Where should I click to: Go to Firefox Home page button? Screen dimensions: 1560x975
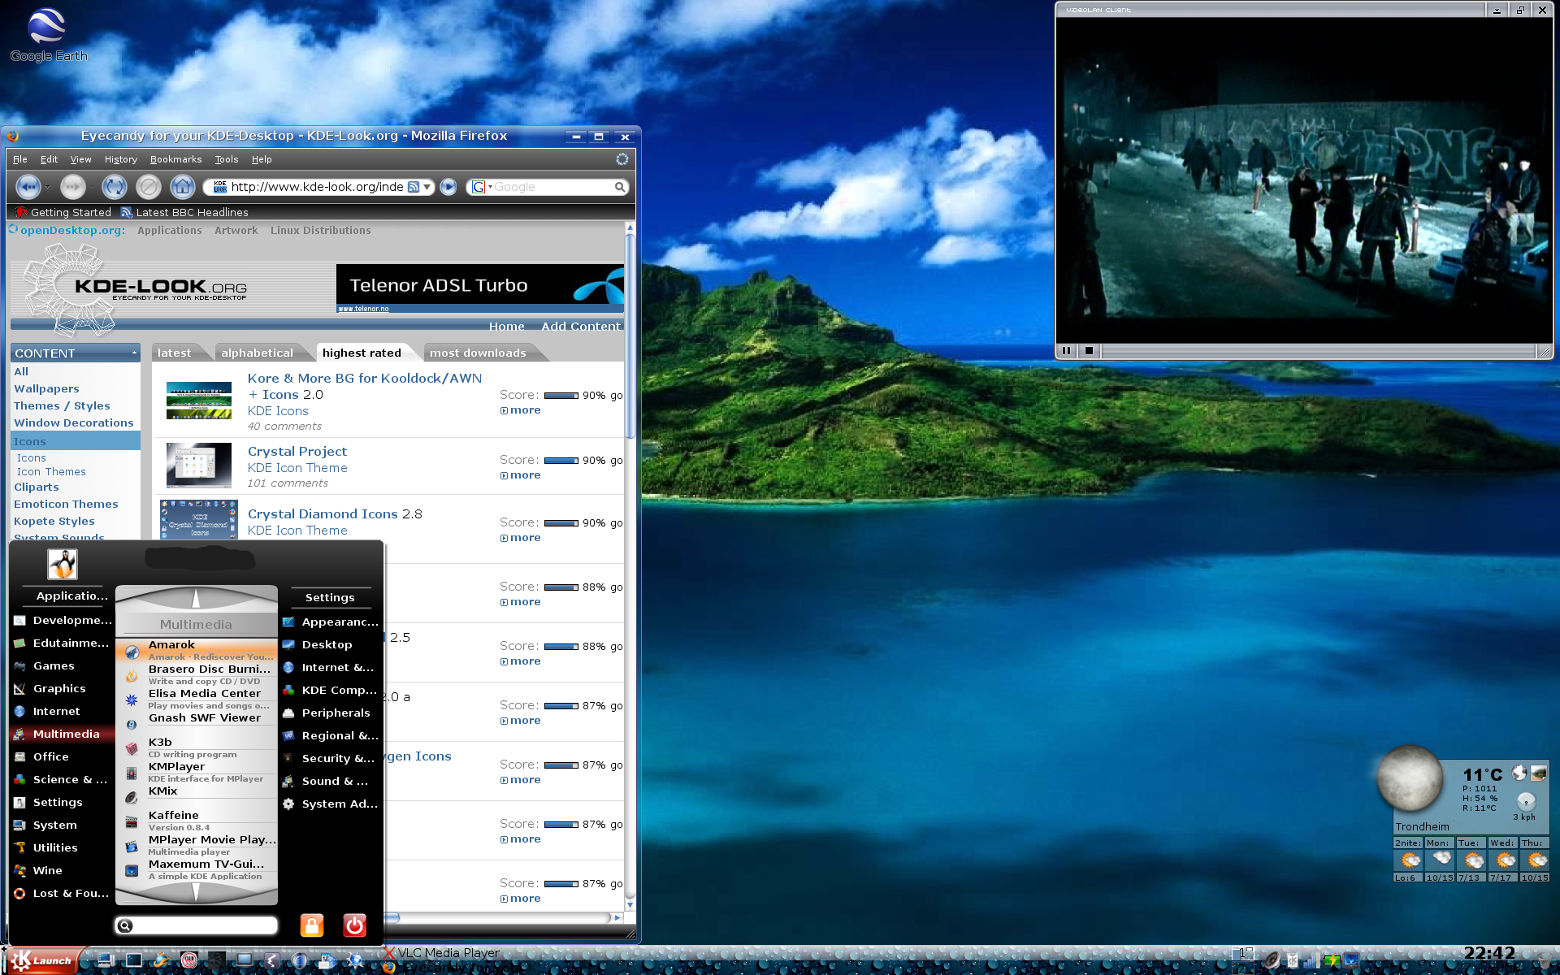coord(182,187)
